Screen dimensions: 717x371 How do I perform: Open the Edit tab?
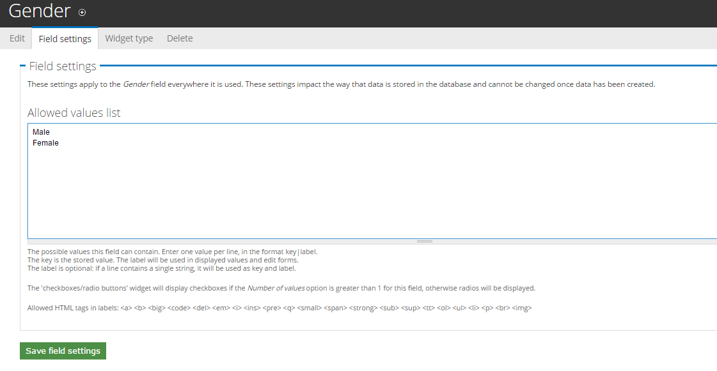(x=17, y=38)
